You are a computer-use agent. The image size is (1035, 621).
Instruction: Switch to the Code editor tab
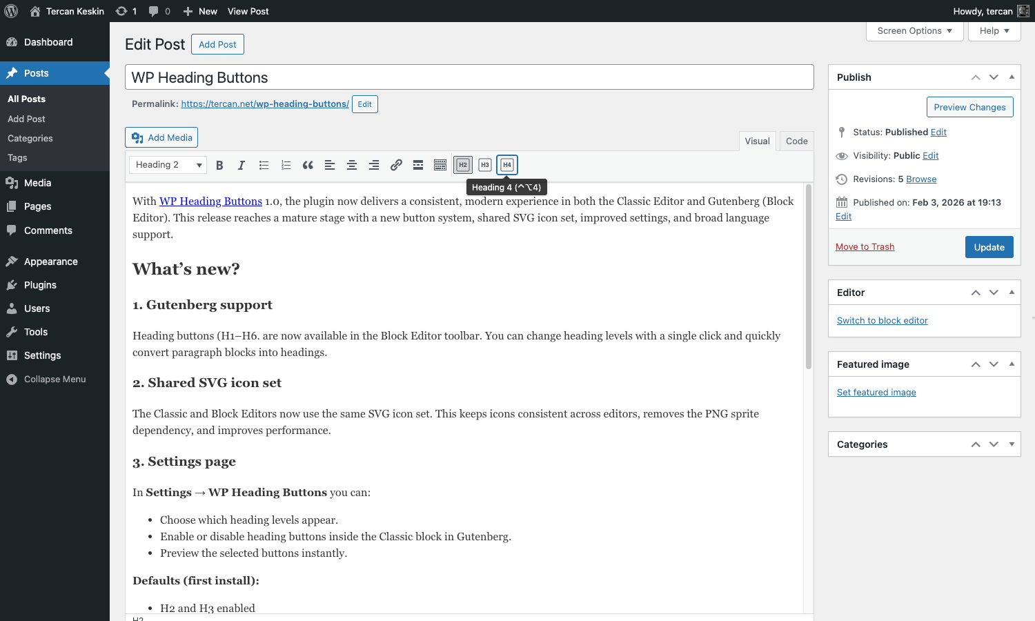pyautogui.click(x=797, y=141)
